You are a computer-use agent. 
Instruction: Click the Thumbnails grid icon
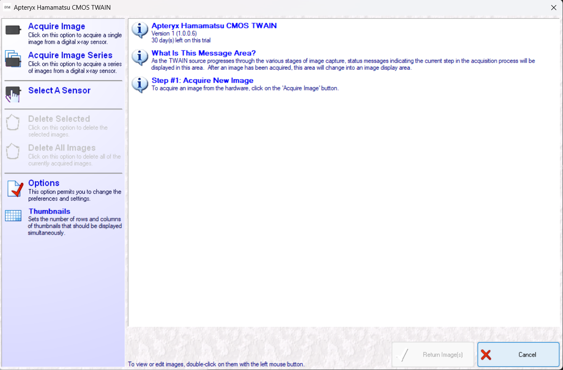click(x=13, y=216)
